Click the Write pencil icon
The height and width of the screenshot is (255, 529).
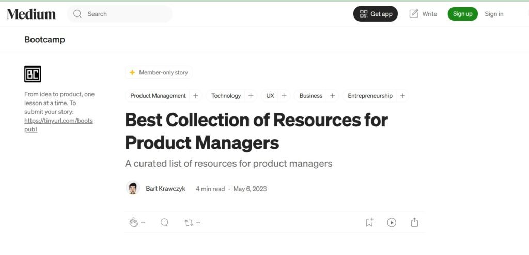pos(414,14)
